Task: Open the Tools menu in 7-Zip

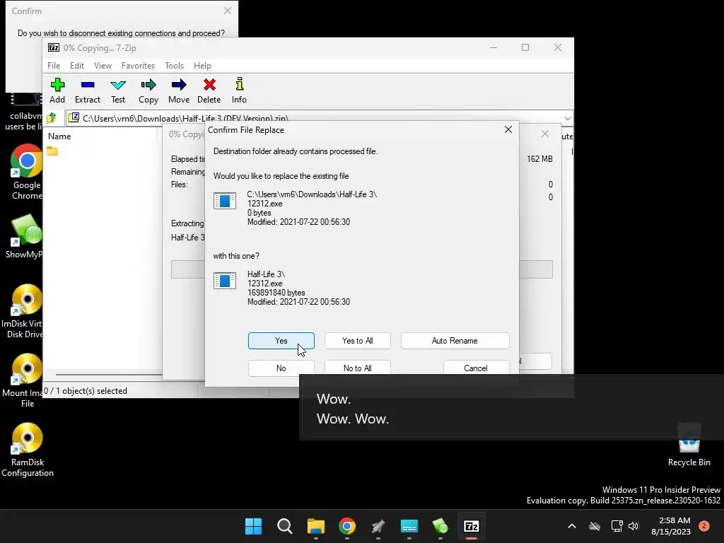Action: (174, 66)
